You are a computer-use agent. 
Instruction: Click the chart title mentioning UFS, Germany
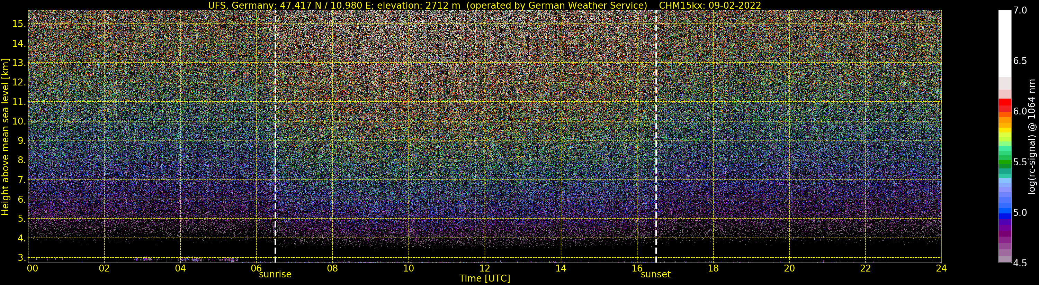pyautogui.click(x=428, y=6)
